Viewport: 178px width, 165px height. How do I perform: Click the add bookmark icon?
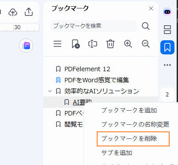76,44
